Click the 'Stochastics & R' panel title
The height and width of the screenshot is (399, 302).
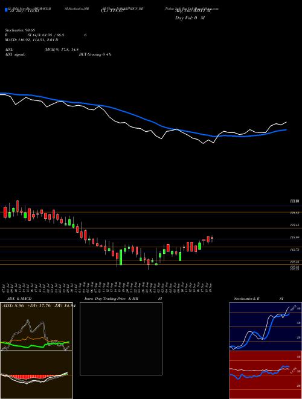coord(246,299)
